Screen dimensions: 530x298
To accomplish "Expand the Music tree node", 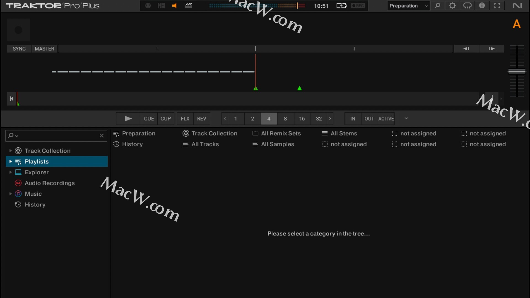I will [x=10, y=194].
